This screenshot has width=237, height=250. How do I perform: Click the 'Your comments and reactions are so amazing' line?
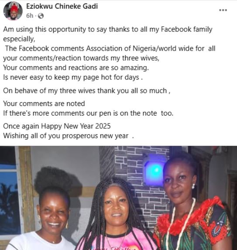point(76,68)
